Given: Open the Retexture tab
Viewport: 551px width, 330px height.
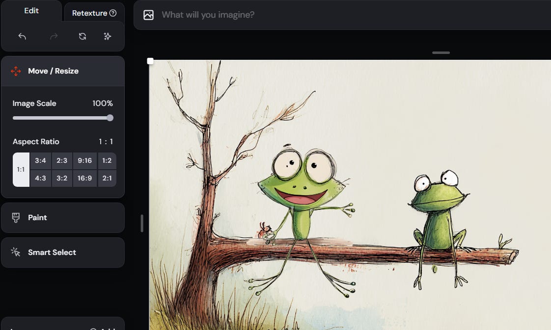Looking at the screenshot, I should (x=94, y=13).
